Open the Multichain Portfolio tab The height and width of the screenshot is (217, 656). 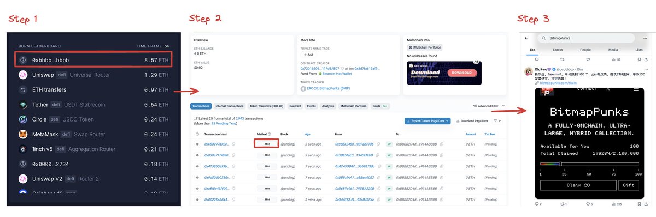pos(353,106)
